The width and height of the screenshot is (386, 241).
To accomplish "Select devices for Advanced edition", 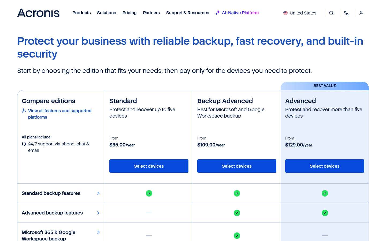I will pyautogui.click(x=325, y=166).
